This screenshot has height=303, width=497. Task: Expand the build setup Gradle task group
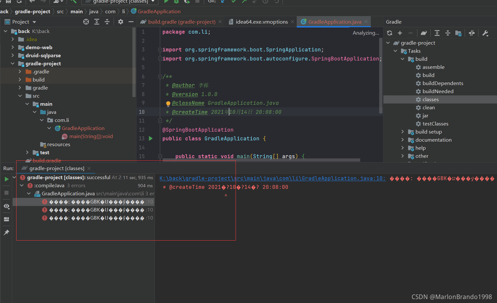pyautogui.click(x=403, y=132)
